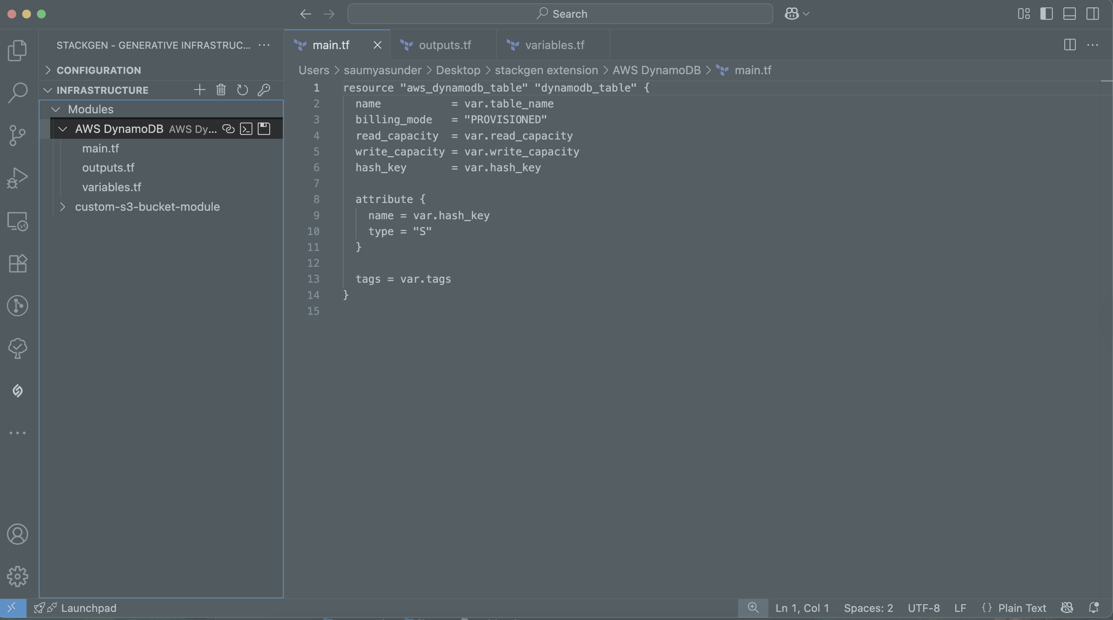This screenshot has height=620, width=1113.
Task: Open the Explorer view in activity bar
Action: pos(17,50)
